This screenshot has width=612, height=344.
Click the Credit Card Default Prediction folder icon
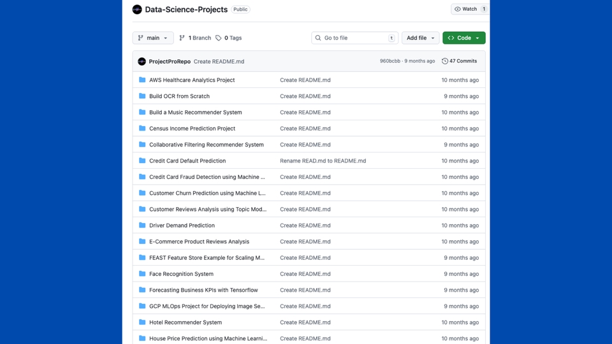point(142,161)
